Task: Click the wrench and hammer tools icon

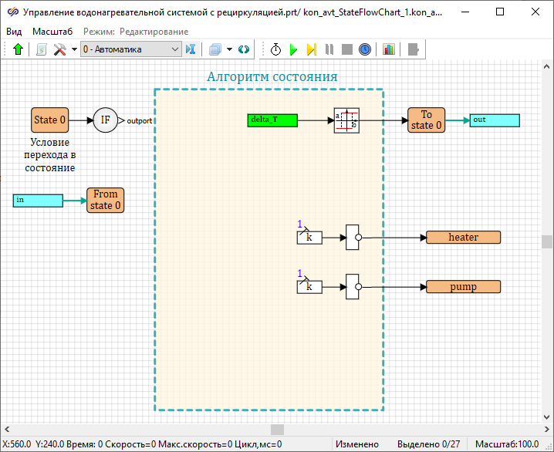Action: [60, 49]
